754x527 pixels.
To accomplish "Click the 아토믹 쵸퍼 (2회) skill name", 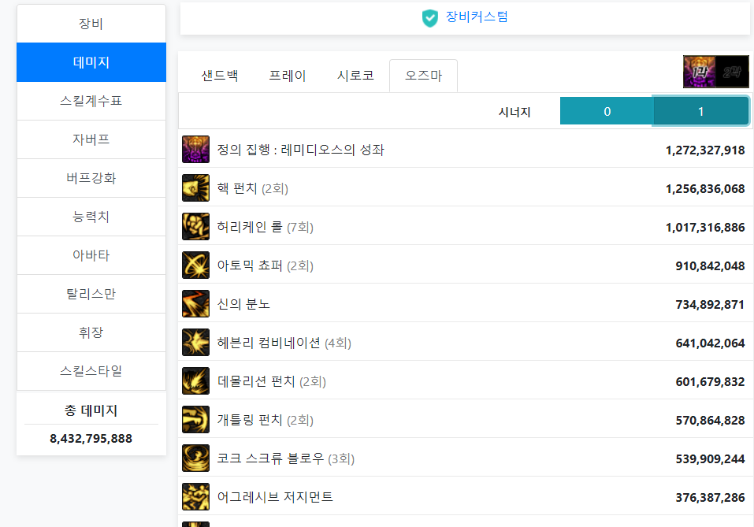I will (265, 265).
